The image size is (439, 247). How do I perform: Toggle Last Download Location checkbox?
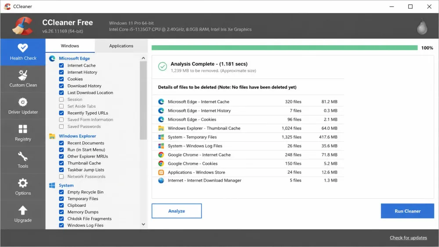[x=61, y=93]
